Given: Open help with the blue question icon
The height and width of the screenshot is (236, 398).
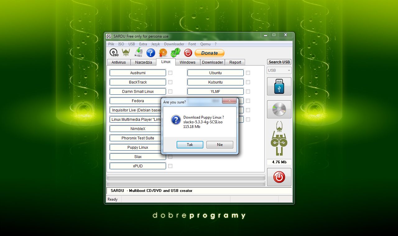Looking at the screenshot, I should point(151,53).
